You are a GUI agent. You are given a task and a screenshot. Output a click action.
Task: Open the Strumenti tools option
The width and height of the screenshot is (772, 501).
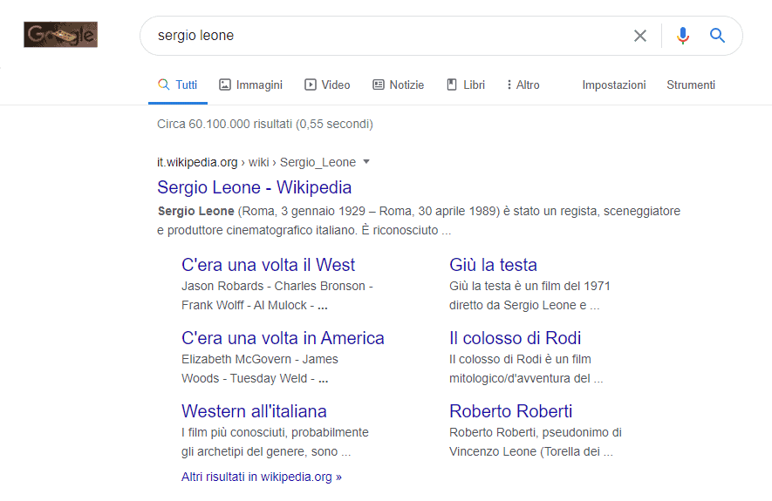(691, 85)
